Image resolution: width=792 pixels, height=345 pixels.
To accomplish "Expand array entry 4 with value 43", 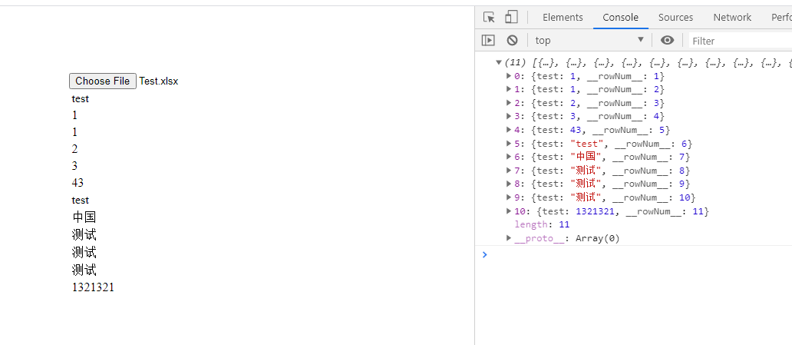I will [509, 130].
